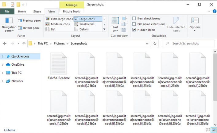
Task: Open folder Options
Action: (195, 24)
